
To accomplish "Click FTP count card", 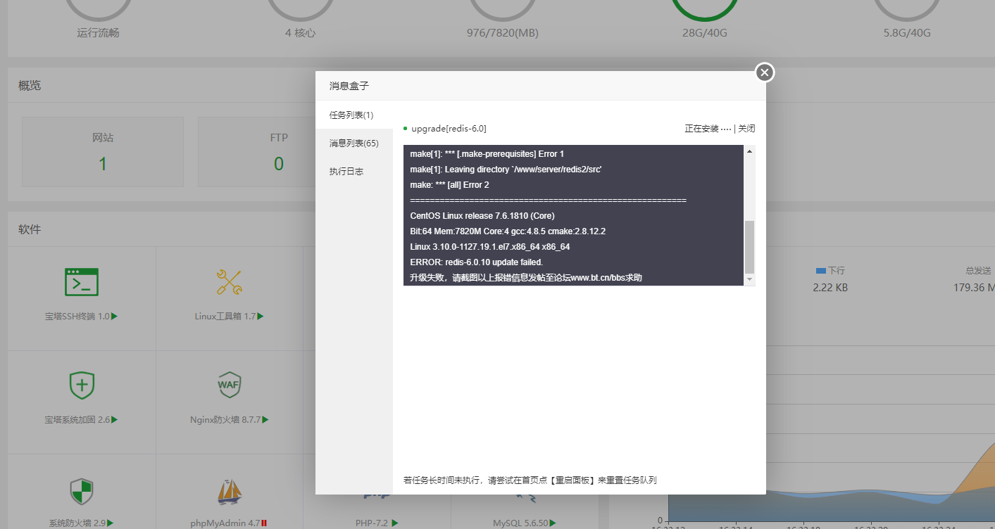I will [x=279, y=152].
